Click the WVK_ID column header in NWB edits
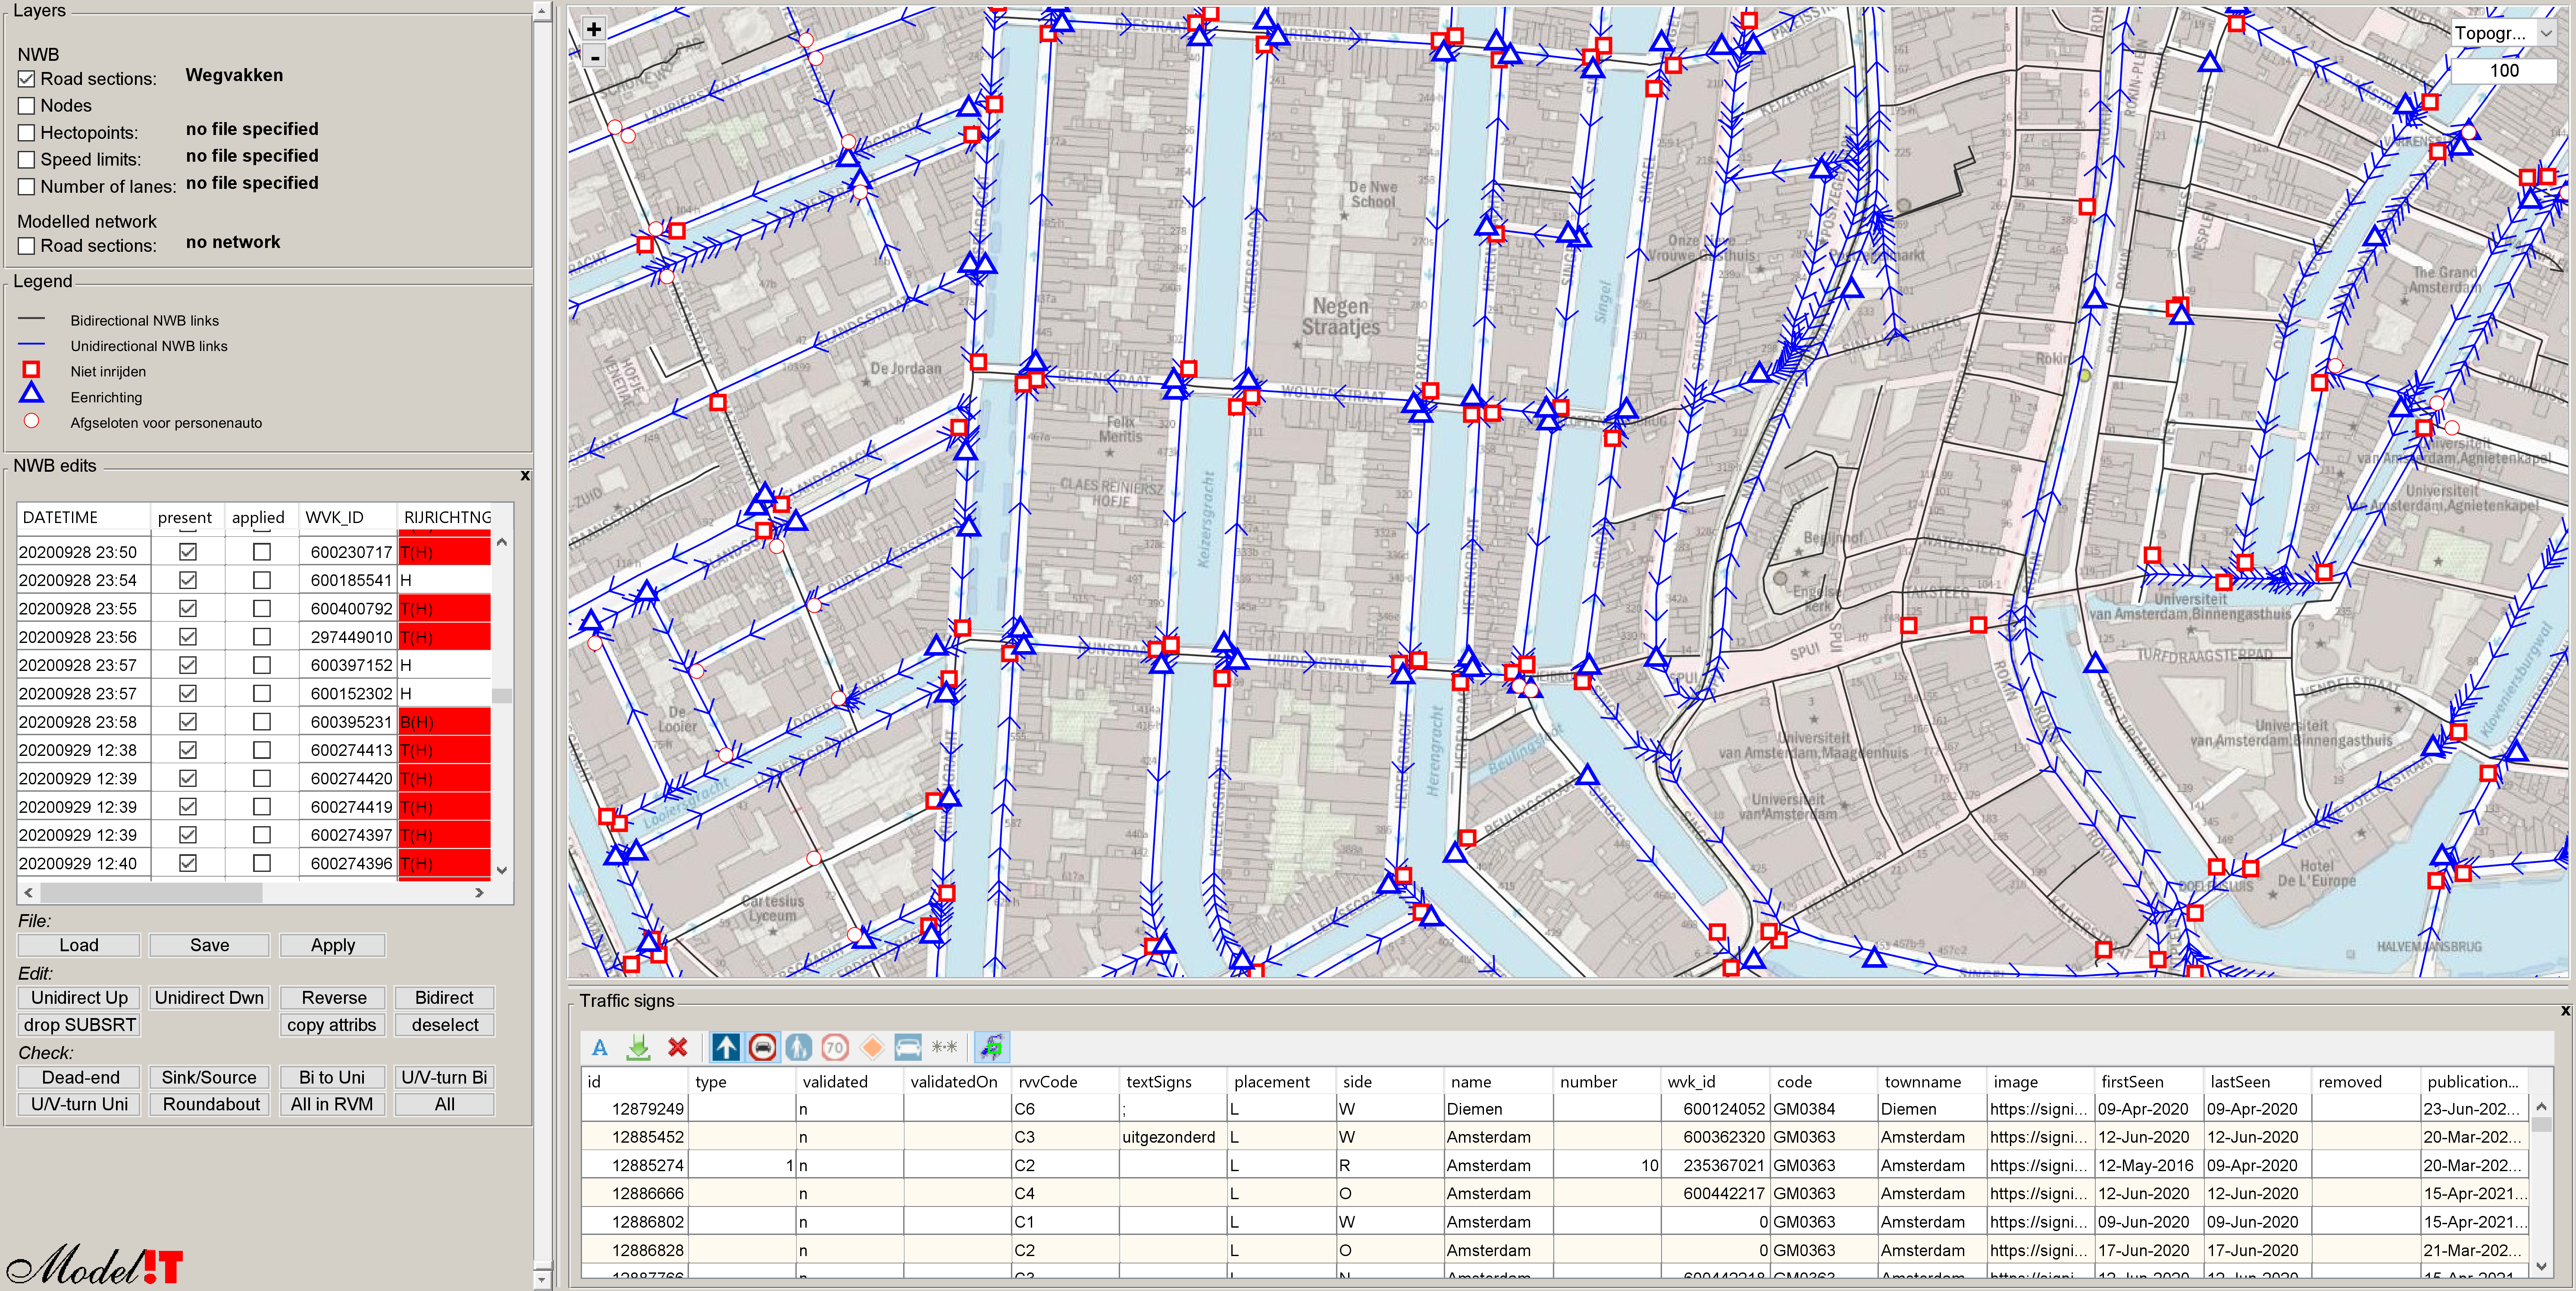This screenshot has height=1291, width=2576. (348, 517)
